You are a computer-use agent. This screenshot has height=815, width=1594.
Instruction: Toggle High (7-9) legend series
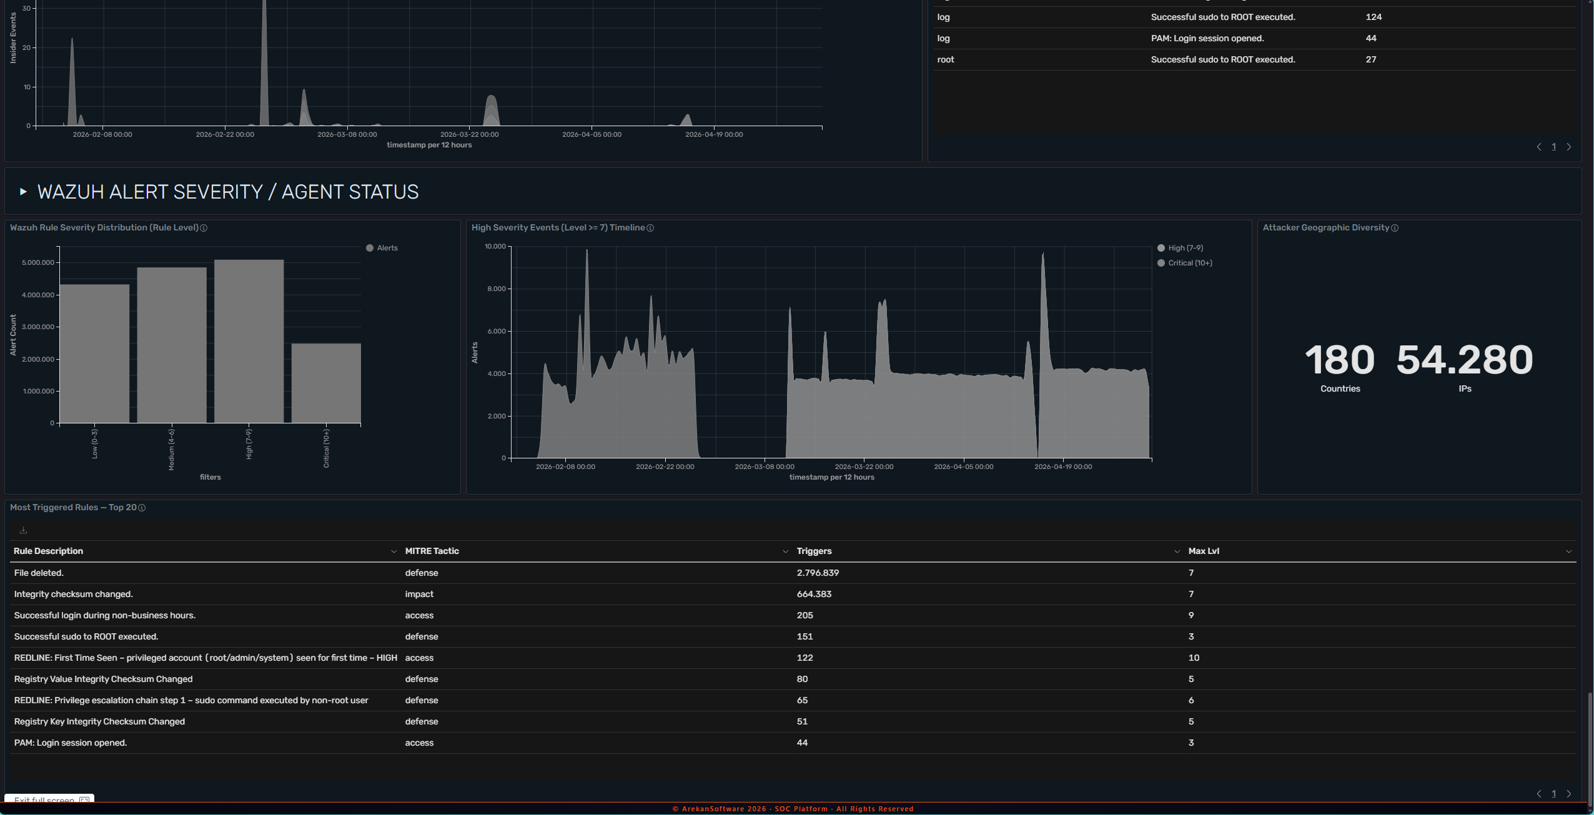point(1180,248)
